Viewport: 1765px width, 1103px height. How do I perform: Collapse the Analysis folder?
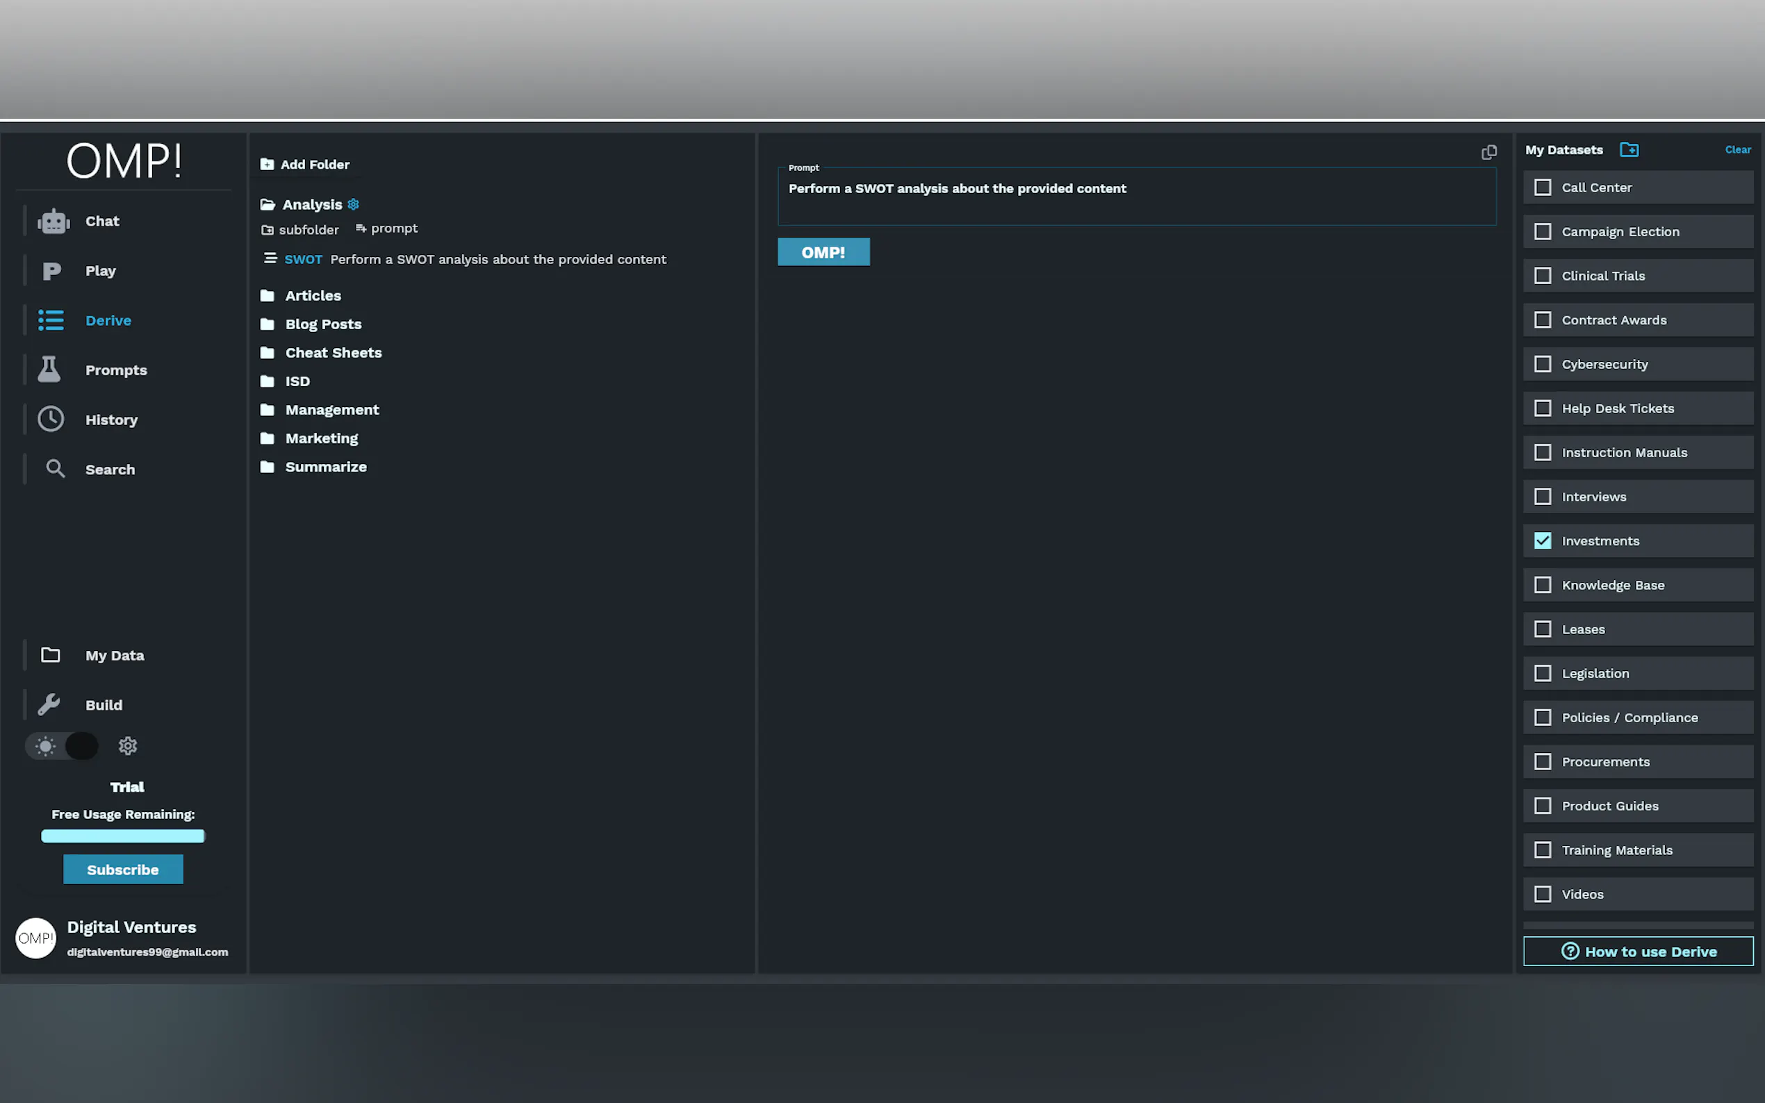point(311,205)
